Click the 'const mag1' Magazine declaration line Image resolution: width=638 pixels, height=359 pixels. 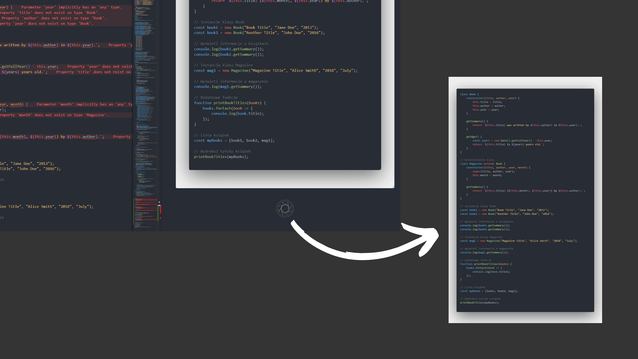tap(275, 70)
